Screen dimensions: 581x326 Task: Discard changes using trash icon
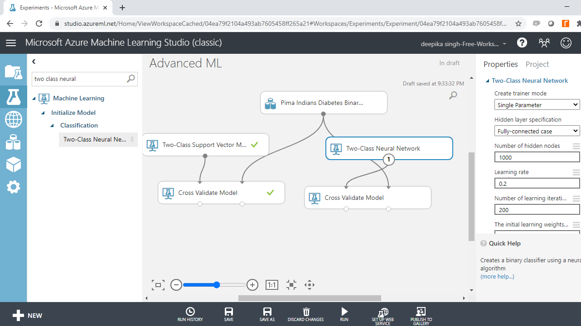pos(306,314)
